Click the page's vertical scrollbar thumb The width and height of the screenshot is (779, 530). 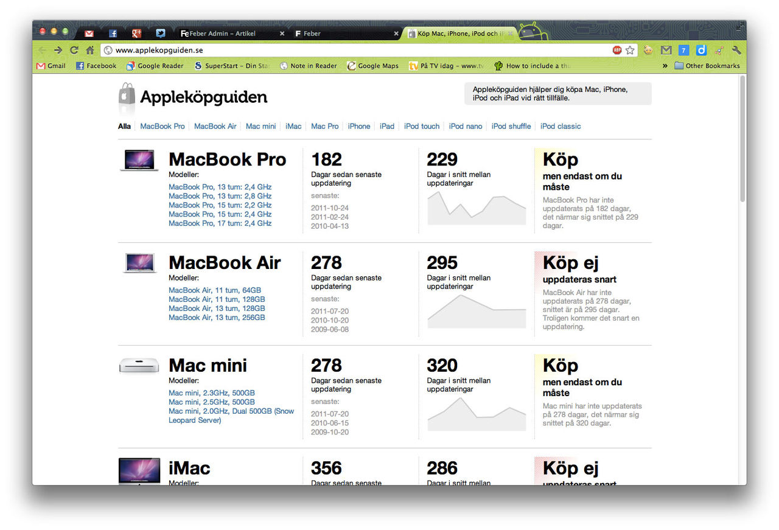[742, 139]
